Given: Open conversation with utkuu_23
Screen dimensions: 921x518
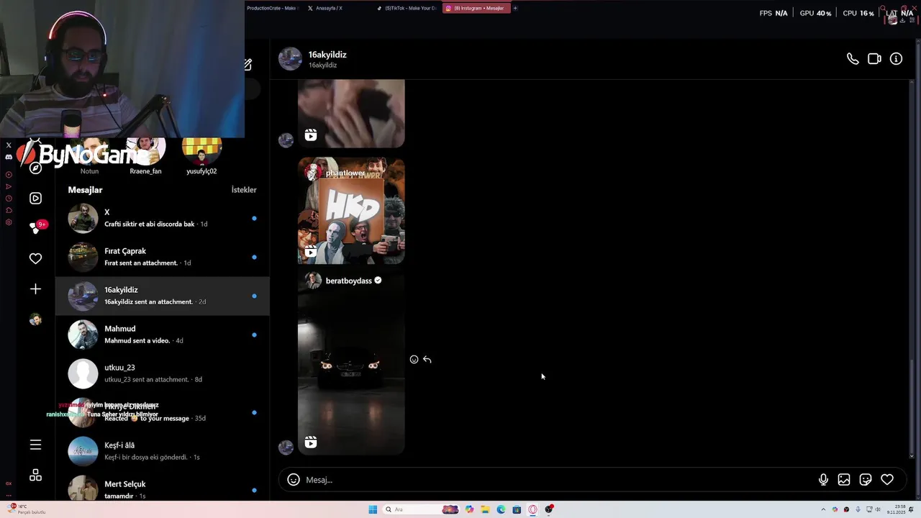Looking at the screenshot, I should [x=163, y=373].
